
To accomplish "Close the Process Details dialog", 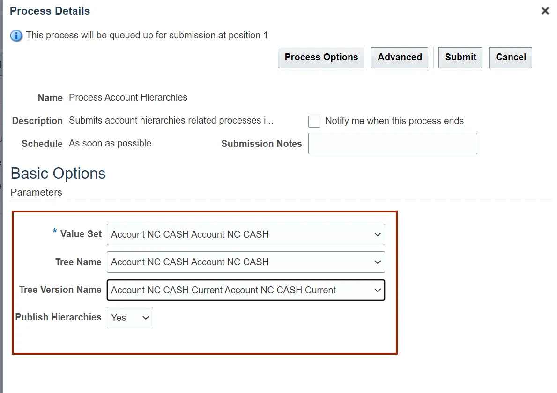I will tap(545, 11).
